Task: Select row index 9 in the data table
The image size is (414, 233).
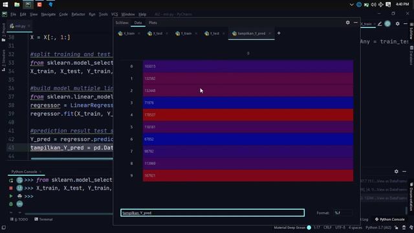Action: pyautogui.click(x=131, y=175)
